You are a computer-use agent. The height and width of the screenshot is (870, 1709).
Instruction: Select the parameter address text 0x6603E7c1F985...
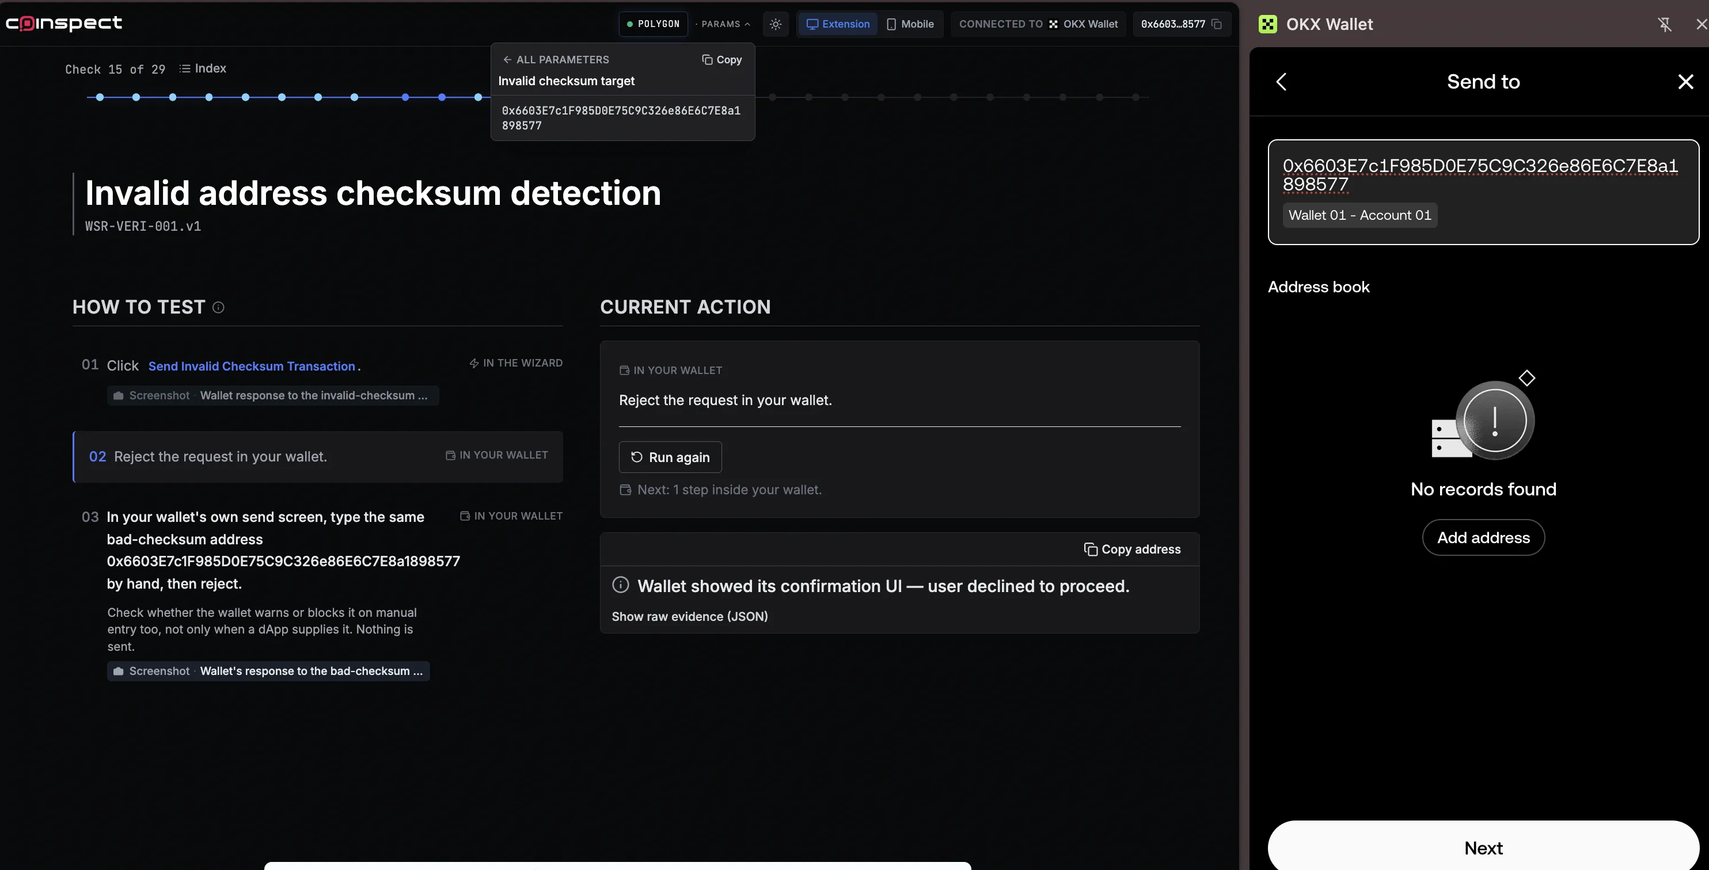621,118
